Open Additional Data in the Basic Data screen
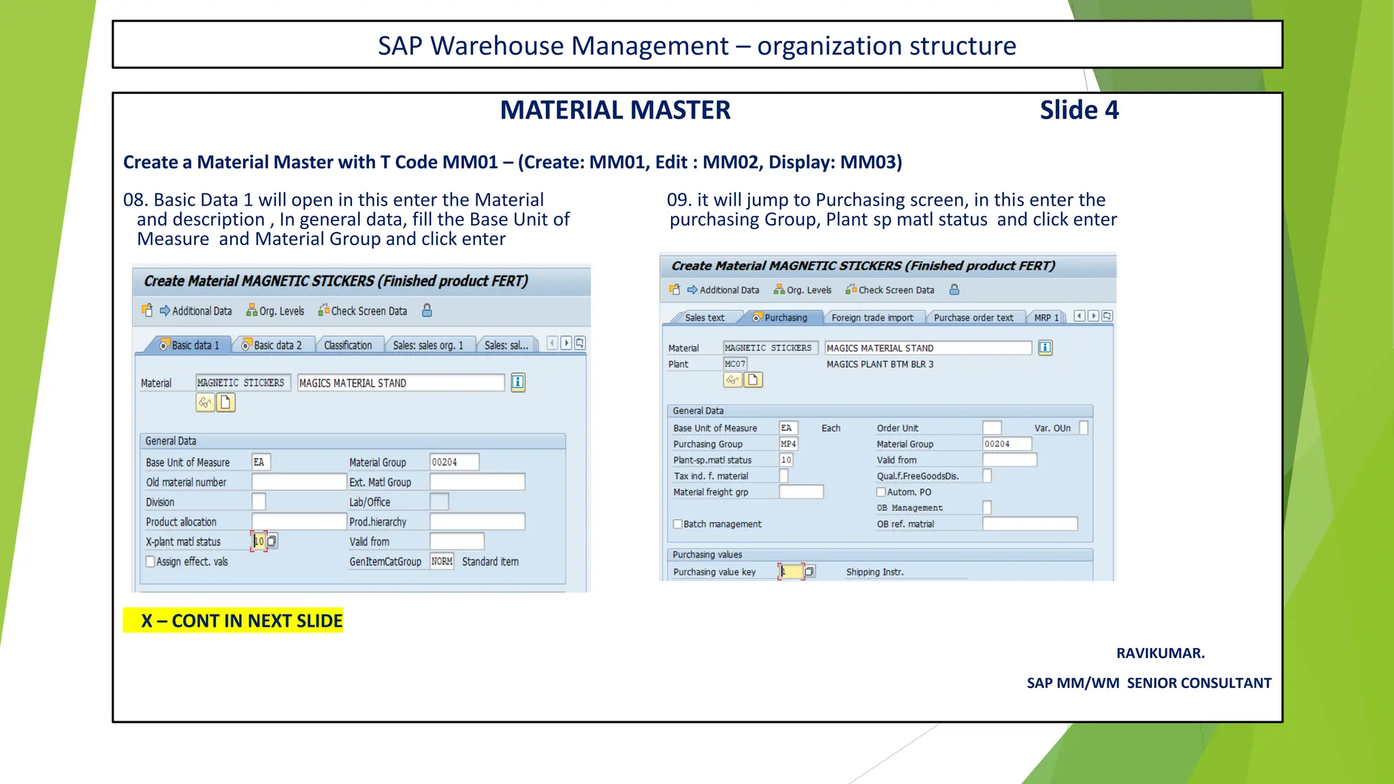The image size is (1394, 784). click(x=196, y=311)
